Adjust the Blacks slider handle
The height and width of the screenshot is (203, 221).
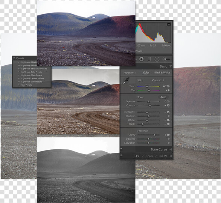click(x=142, y=124)
